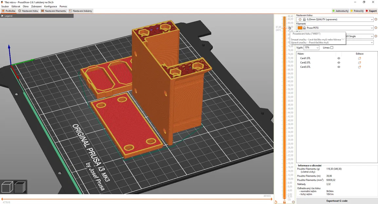378x204 pixels.
Task: Click the vertical layer slider upper thumb
Action: [284, 28]
